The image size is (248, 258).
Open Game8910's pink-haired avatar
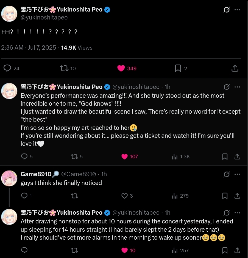coord(9,178)
